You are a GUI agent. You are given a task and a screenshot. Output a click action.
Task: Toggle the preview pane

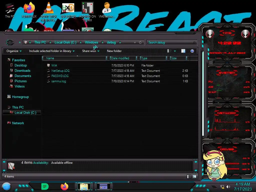pos(183,51)
